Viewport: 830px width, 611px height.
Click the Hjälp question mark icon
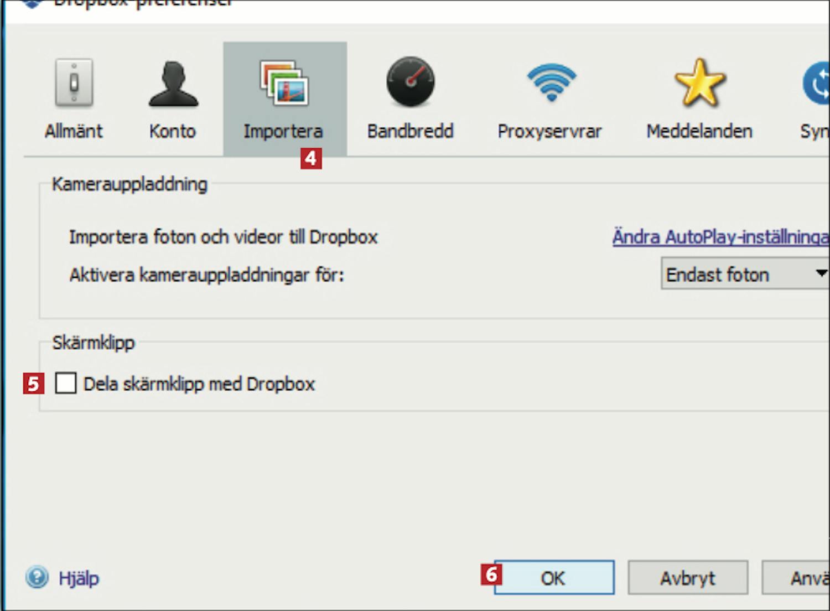[37, 577]
